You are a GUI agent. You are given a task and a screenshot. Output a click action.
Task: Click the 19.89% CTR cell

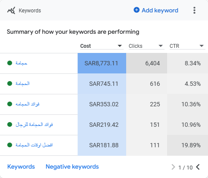pyautogui.click(x=188, y=145)
